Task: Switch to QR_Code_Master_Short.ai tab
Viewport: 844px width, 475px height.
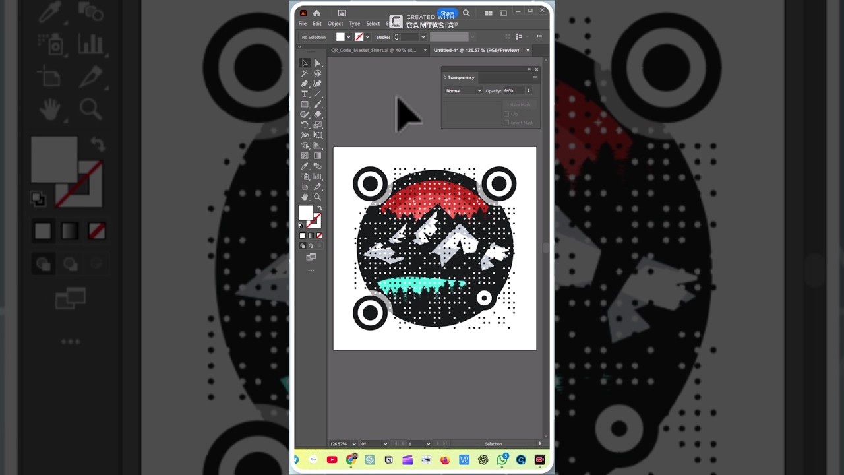Action: point(374,50)
